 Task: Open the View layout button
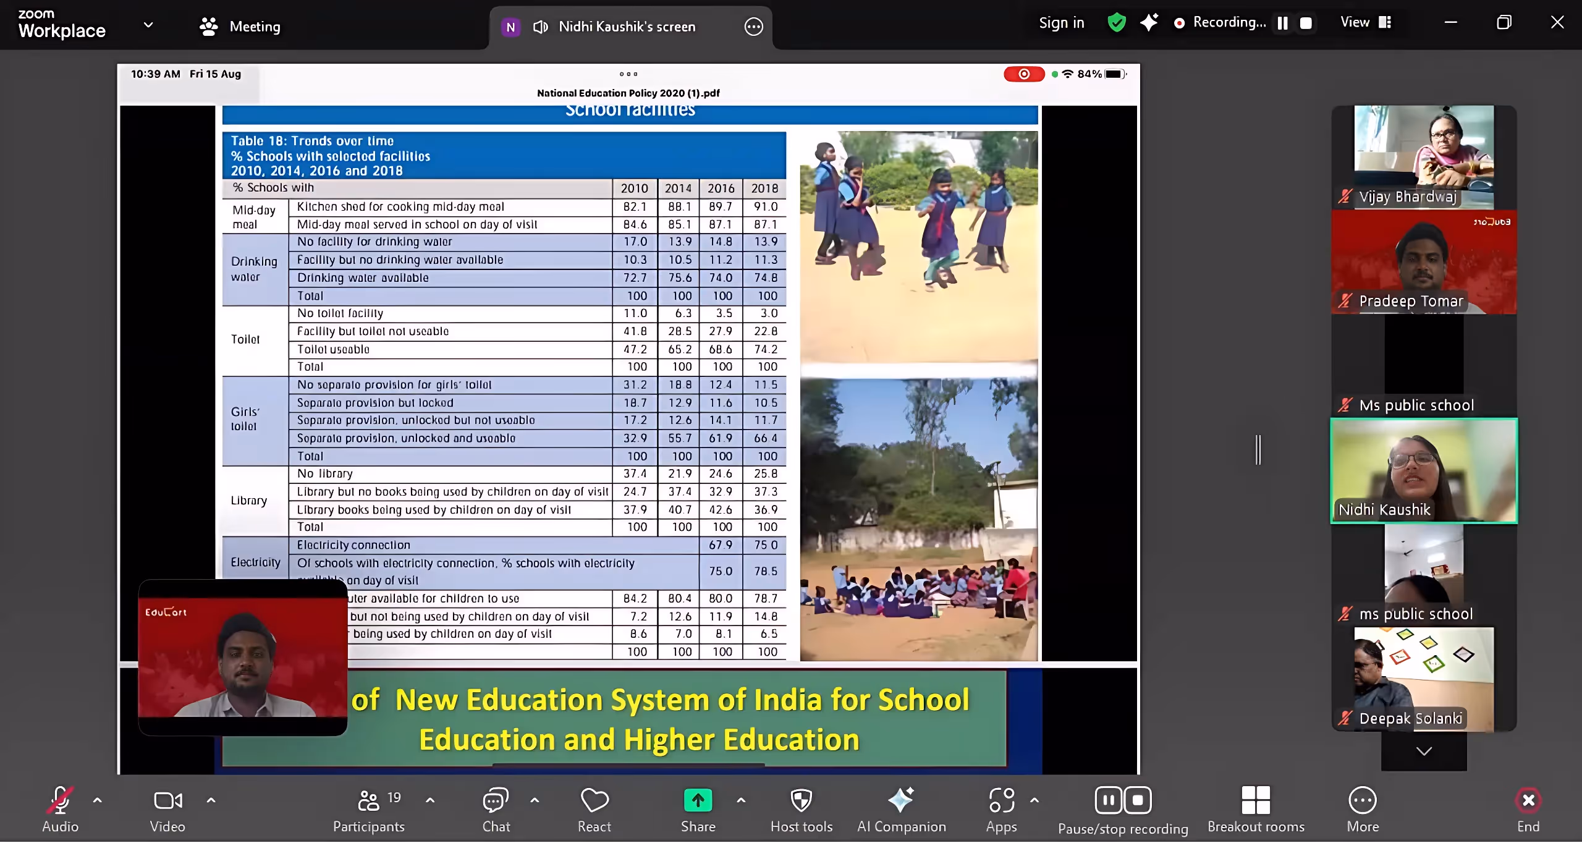[1366, 22]
